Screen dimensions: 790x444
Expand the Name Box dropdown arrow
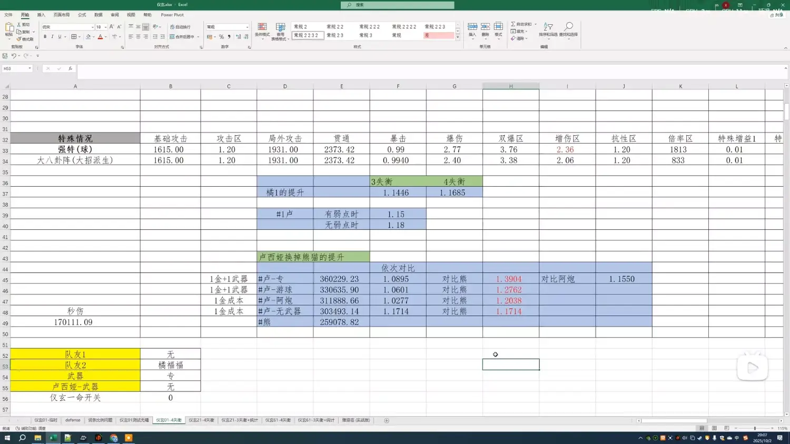pos(29,68)
